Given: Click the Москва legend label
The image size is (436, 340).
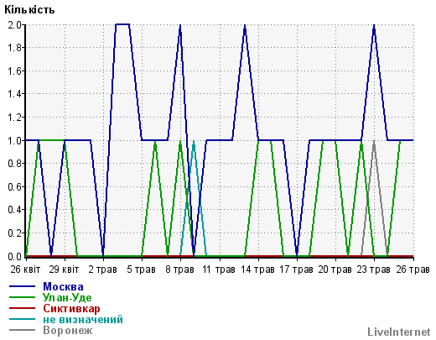Looking at the screenshot, I should [x=63, y=286].
